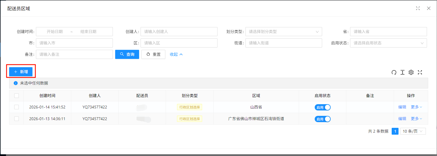Click the 重置 reset button
The image size is (437, 156).
(153, 54)
